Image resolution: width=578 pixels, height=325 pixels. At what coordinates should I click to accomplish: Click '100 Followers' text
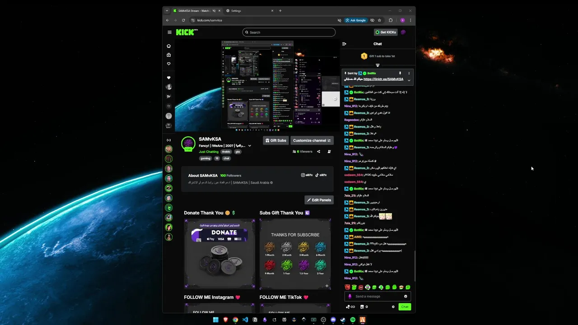tap(231, 176)
